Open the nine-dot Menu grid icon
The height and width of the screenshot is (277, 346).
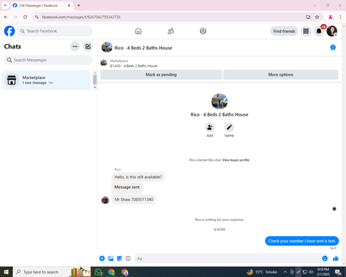point(306,31)
